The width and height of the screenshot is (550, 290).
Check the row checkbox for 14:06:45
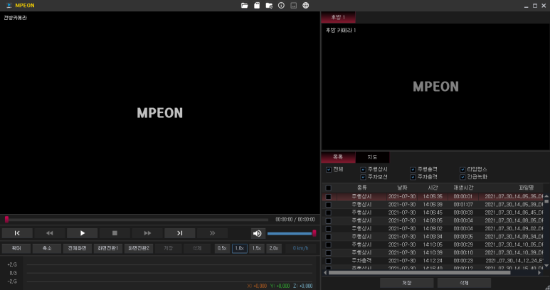[328, 213]
